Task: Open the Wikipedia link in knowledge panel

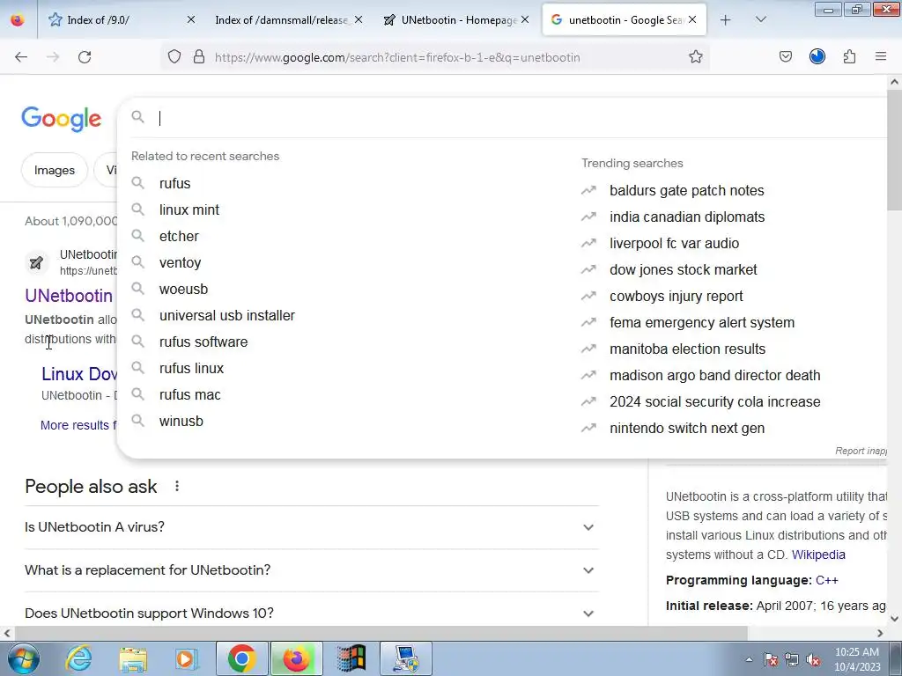Action: tap(818, 555)
